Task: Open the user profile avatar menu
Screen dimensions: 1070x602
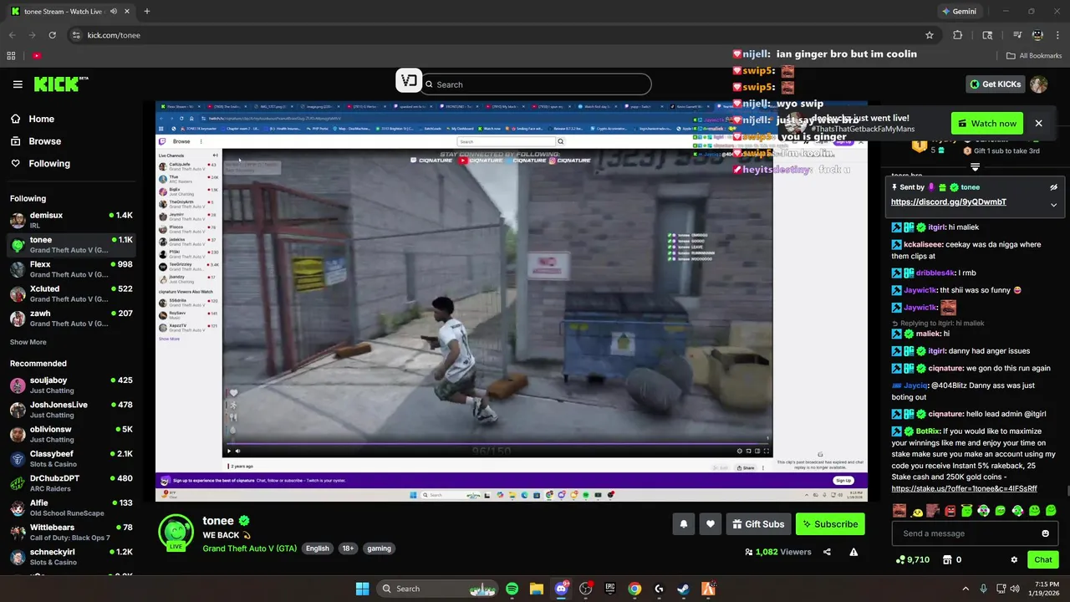Action: tap(1039, 84)
